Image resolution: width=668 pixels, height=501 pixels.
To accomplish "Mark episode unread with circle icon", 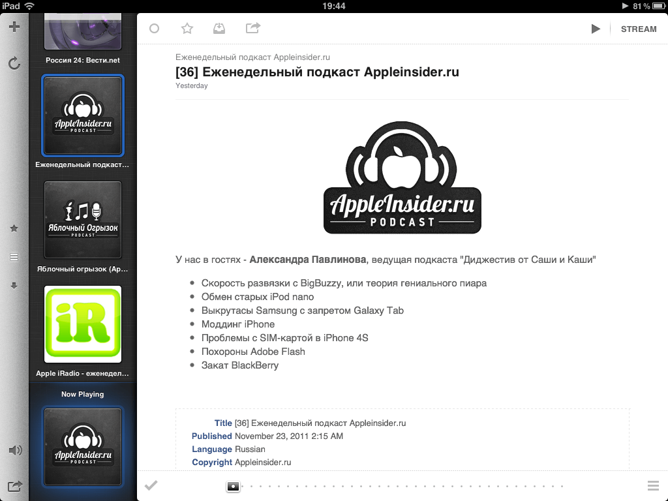I will click(154, 29).
